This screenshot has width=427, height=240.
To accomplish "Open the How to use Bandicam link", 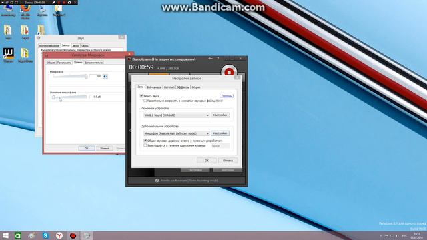I will (x=189, y=181).
